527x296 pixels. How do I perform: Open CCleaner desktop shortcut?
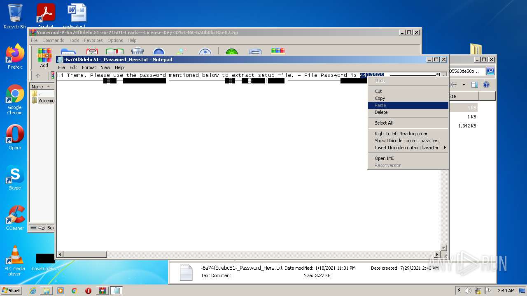[15, 218]
